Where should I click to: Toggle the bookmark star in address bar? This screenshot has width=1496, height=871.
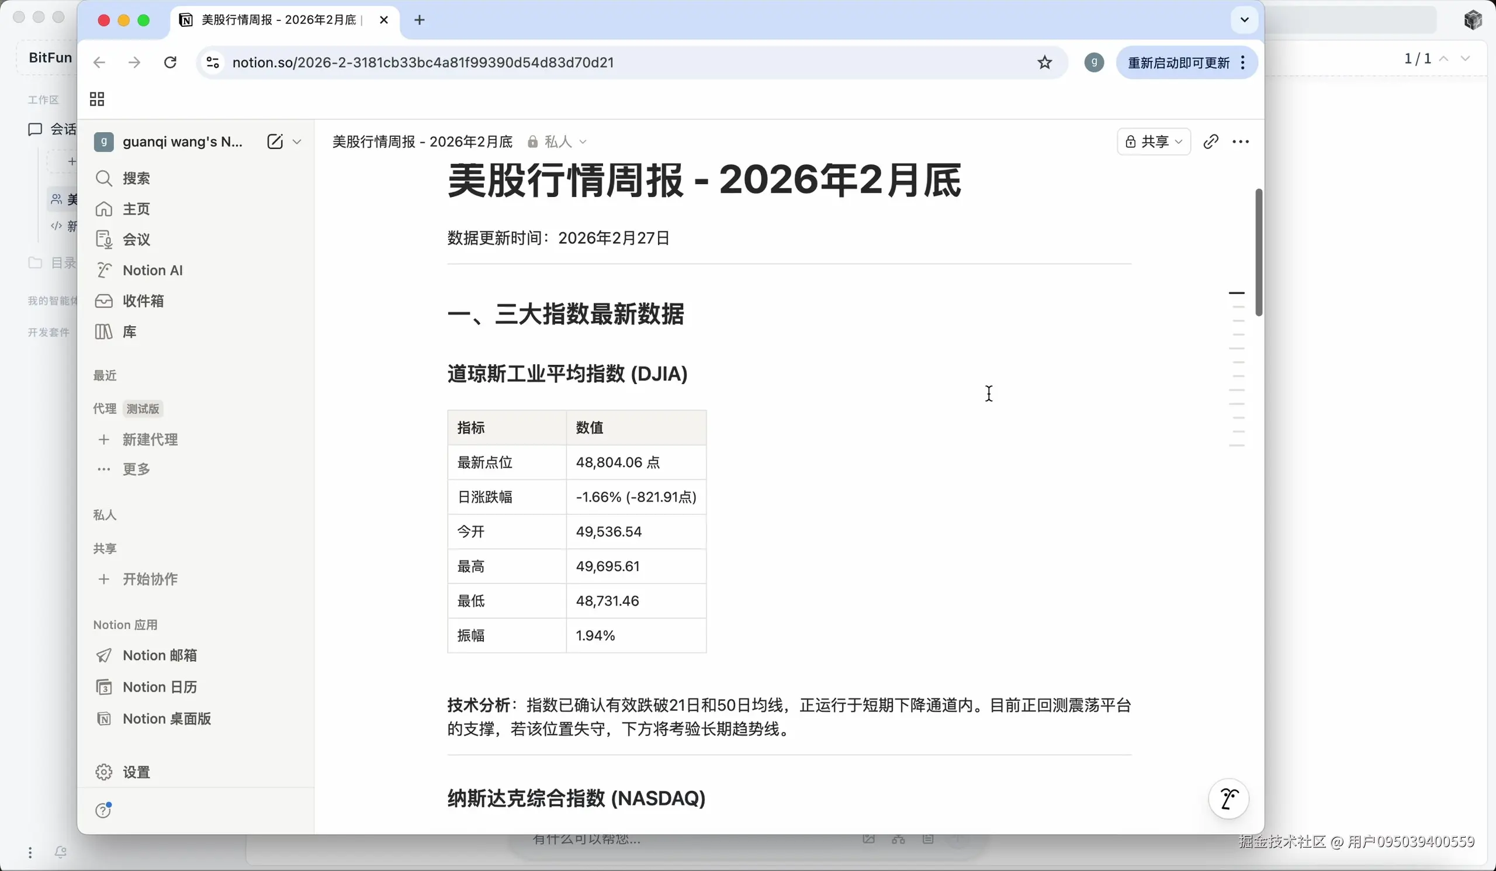pyautogui.click(x=1045, y=63)
